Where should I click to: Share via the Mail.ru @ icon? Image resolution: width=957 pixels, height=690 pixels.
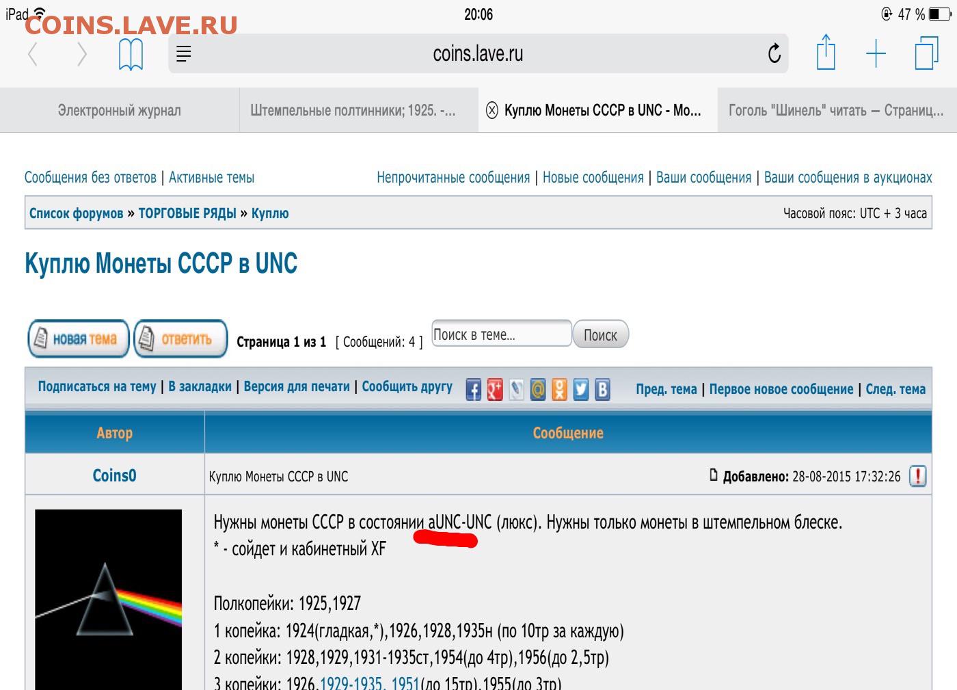click(x=538, y=389)
